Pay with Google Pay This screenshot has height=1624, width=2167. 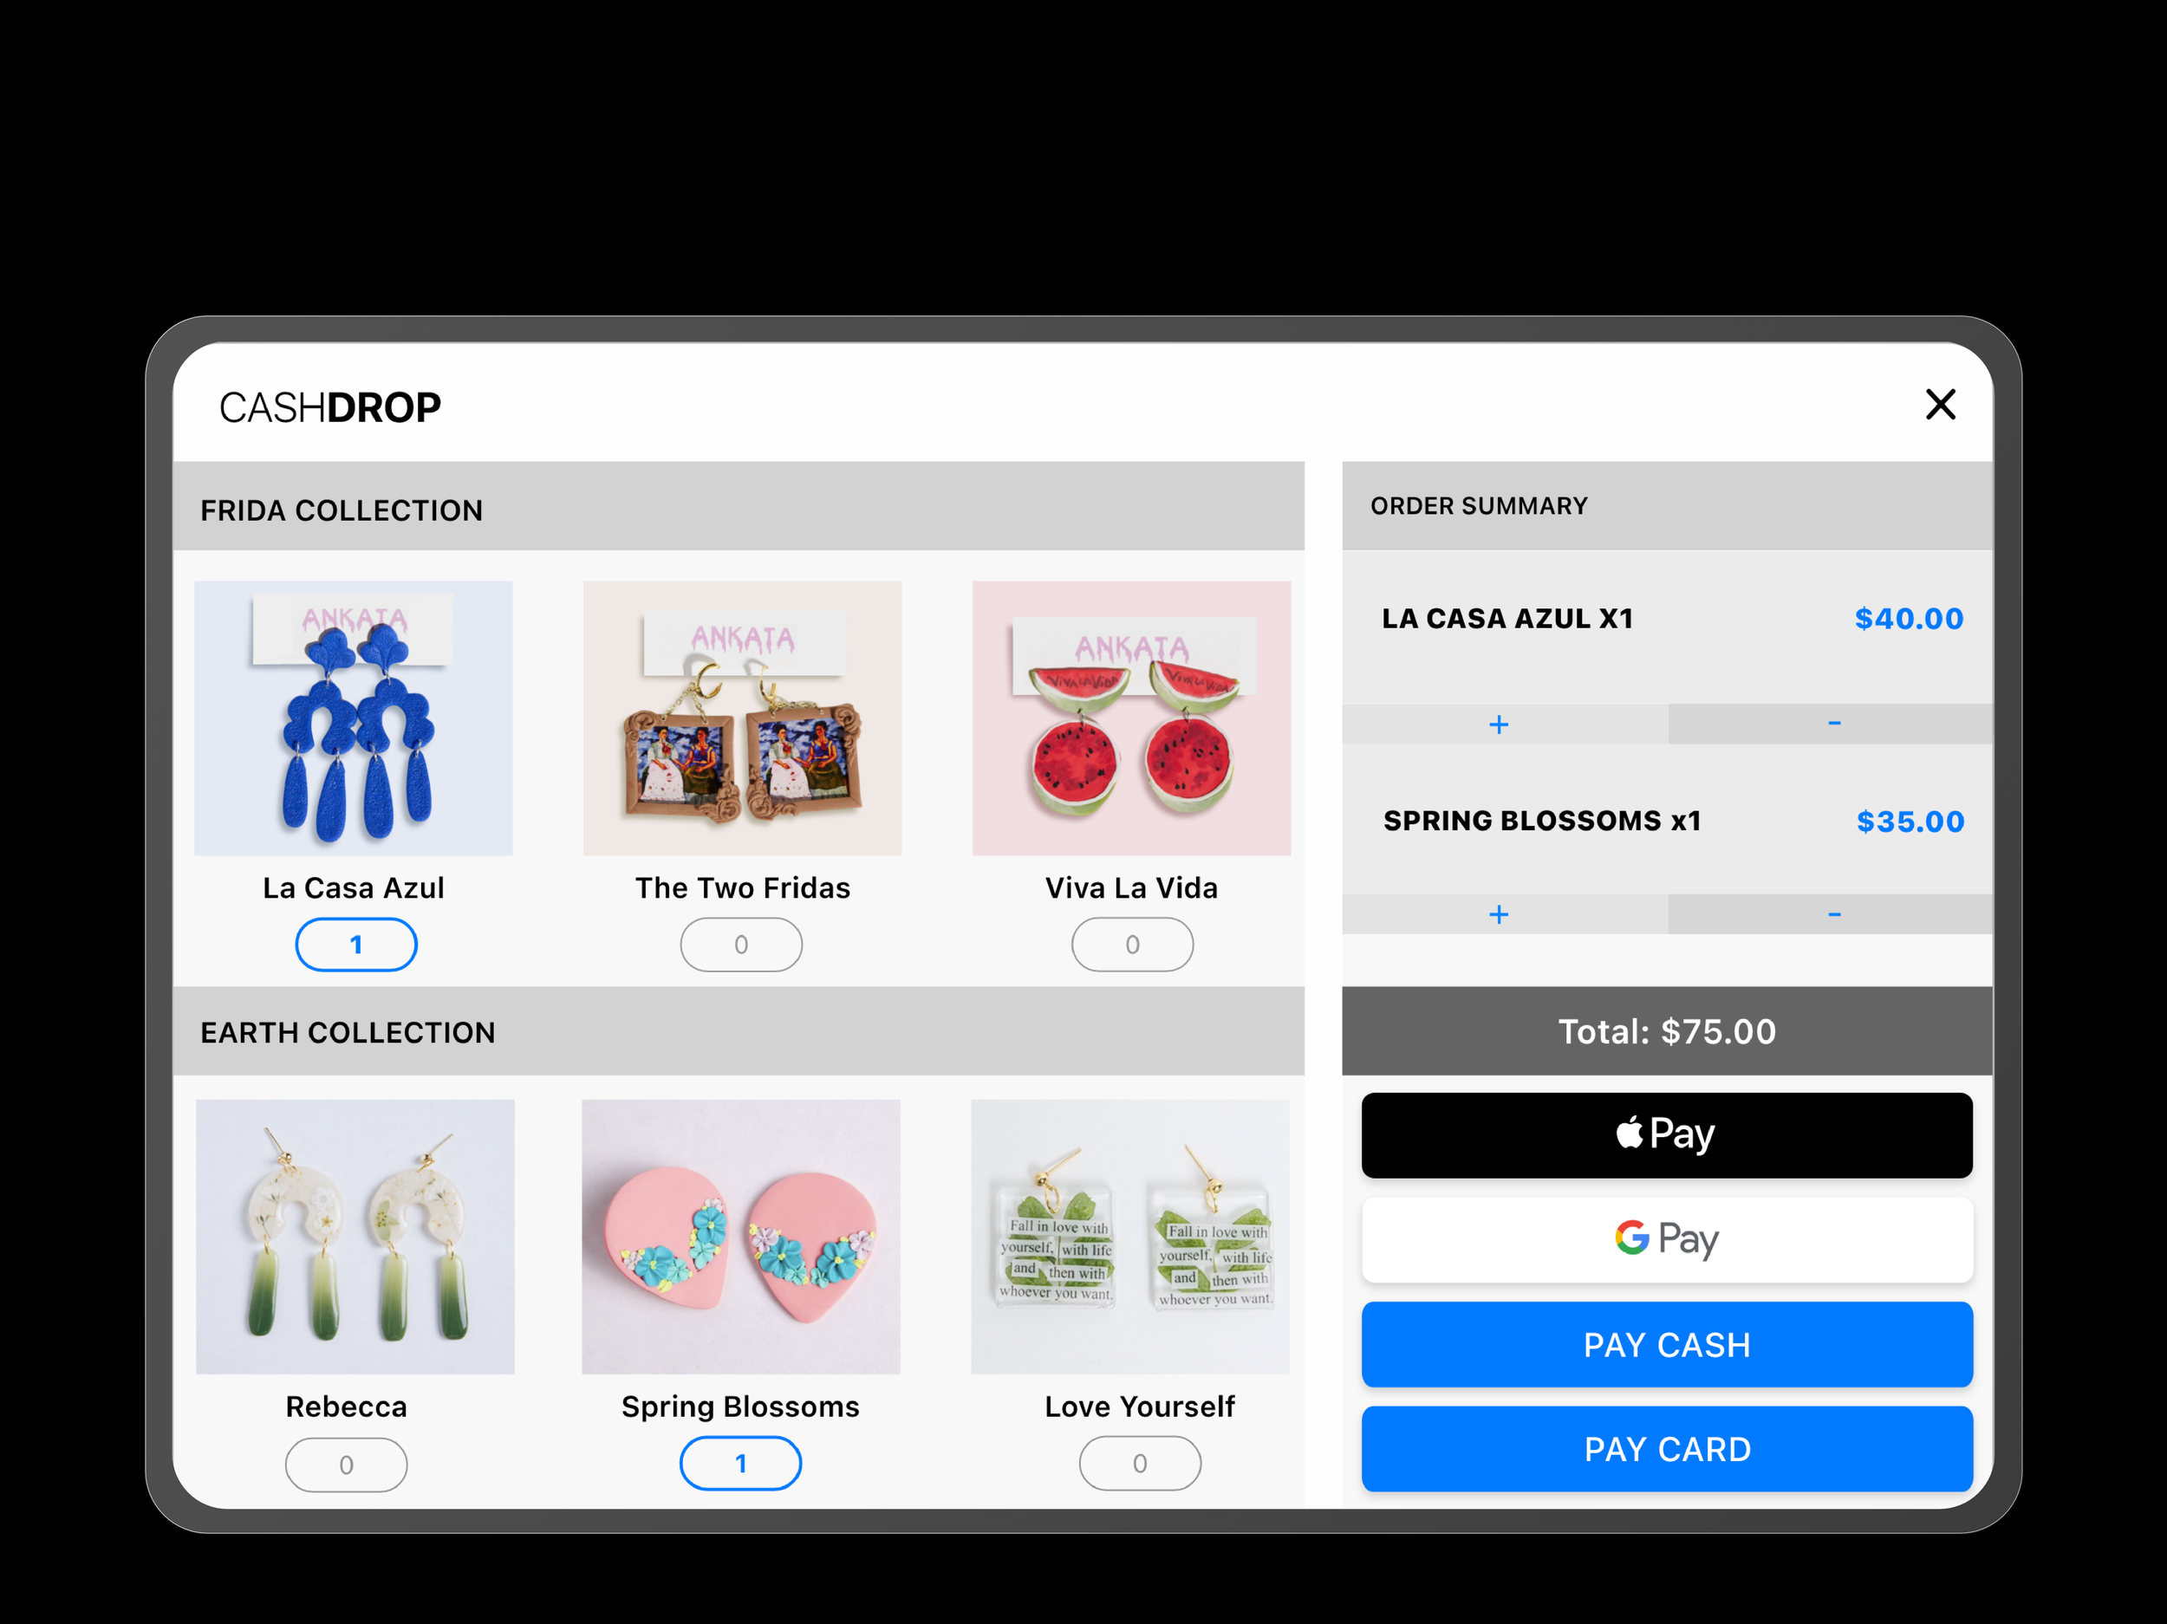click(x=1666, y=1239)
